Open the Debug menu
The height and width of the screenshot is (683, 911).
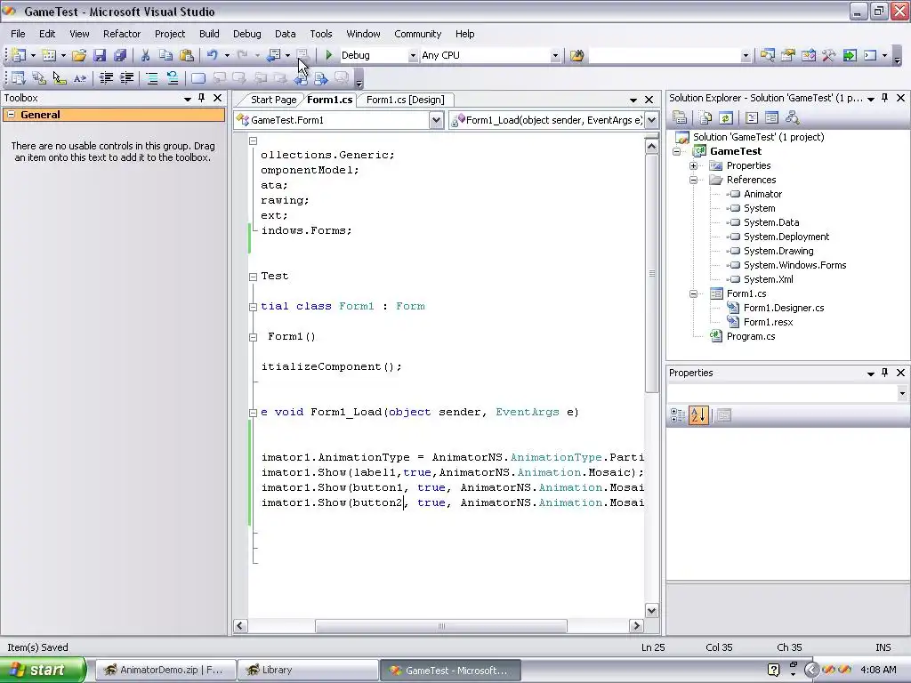[247, 34]
